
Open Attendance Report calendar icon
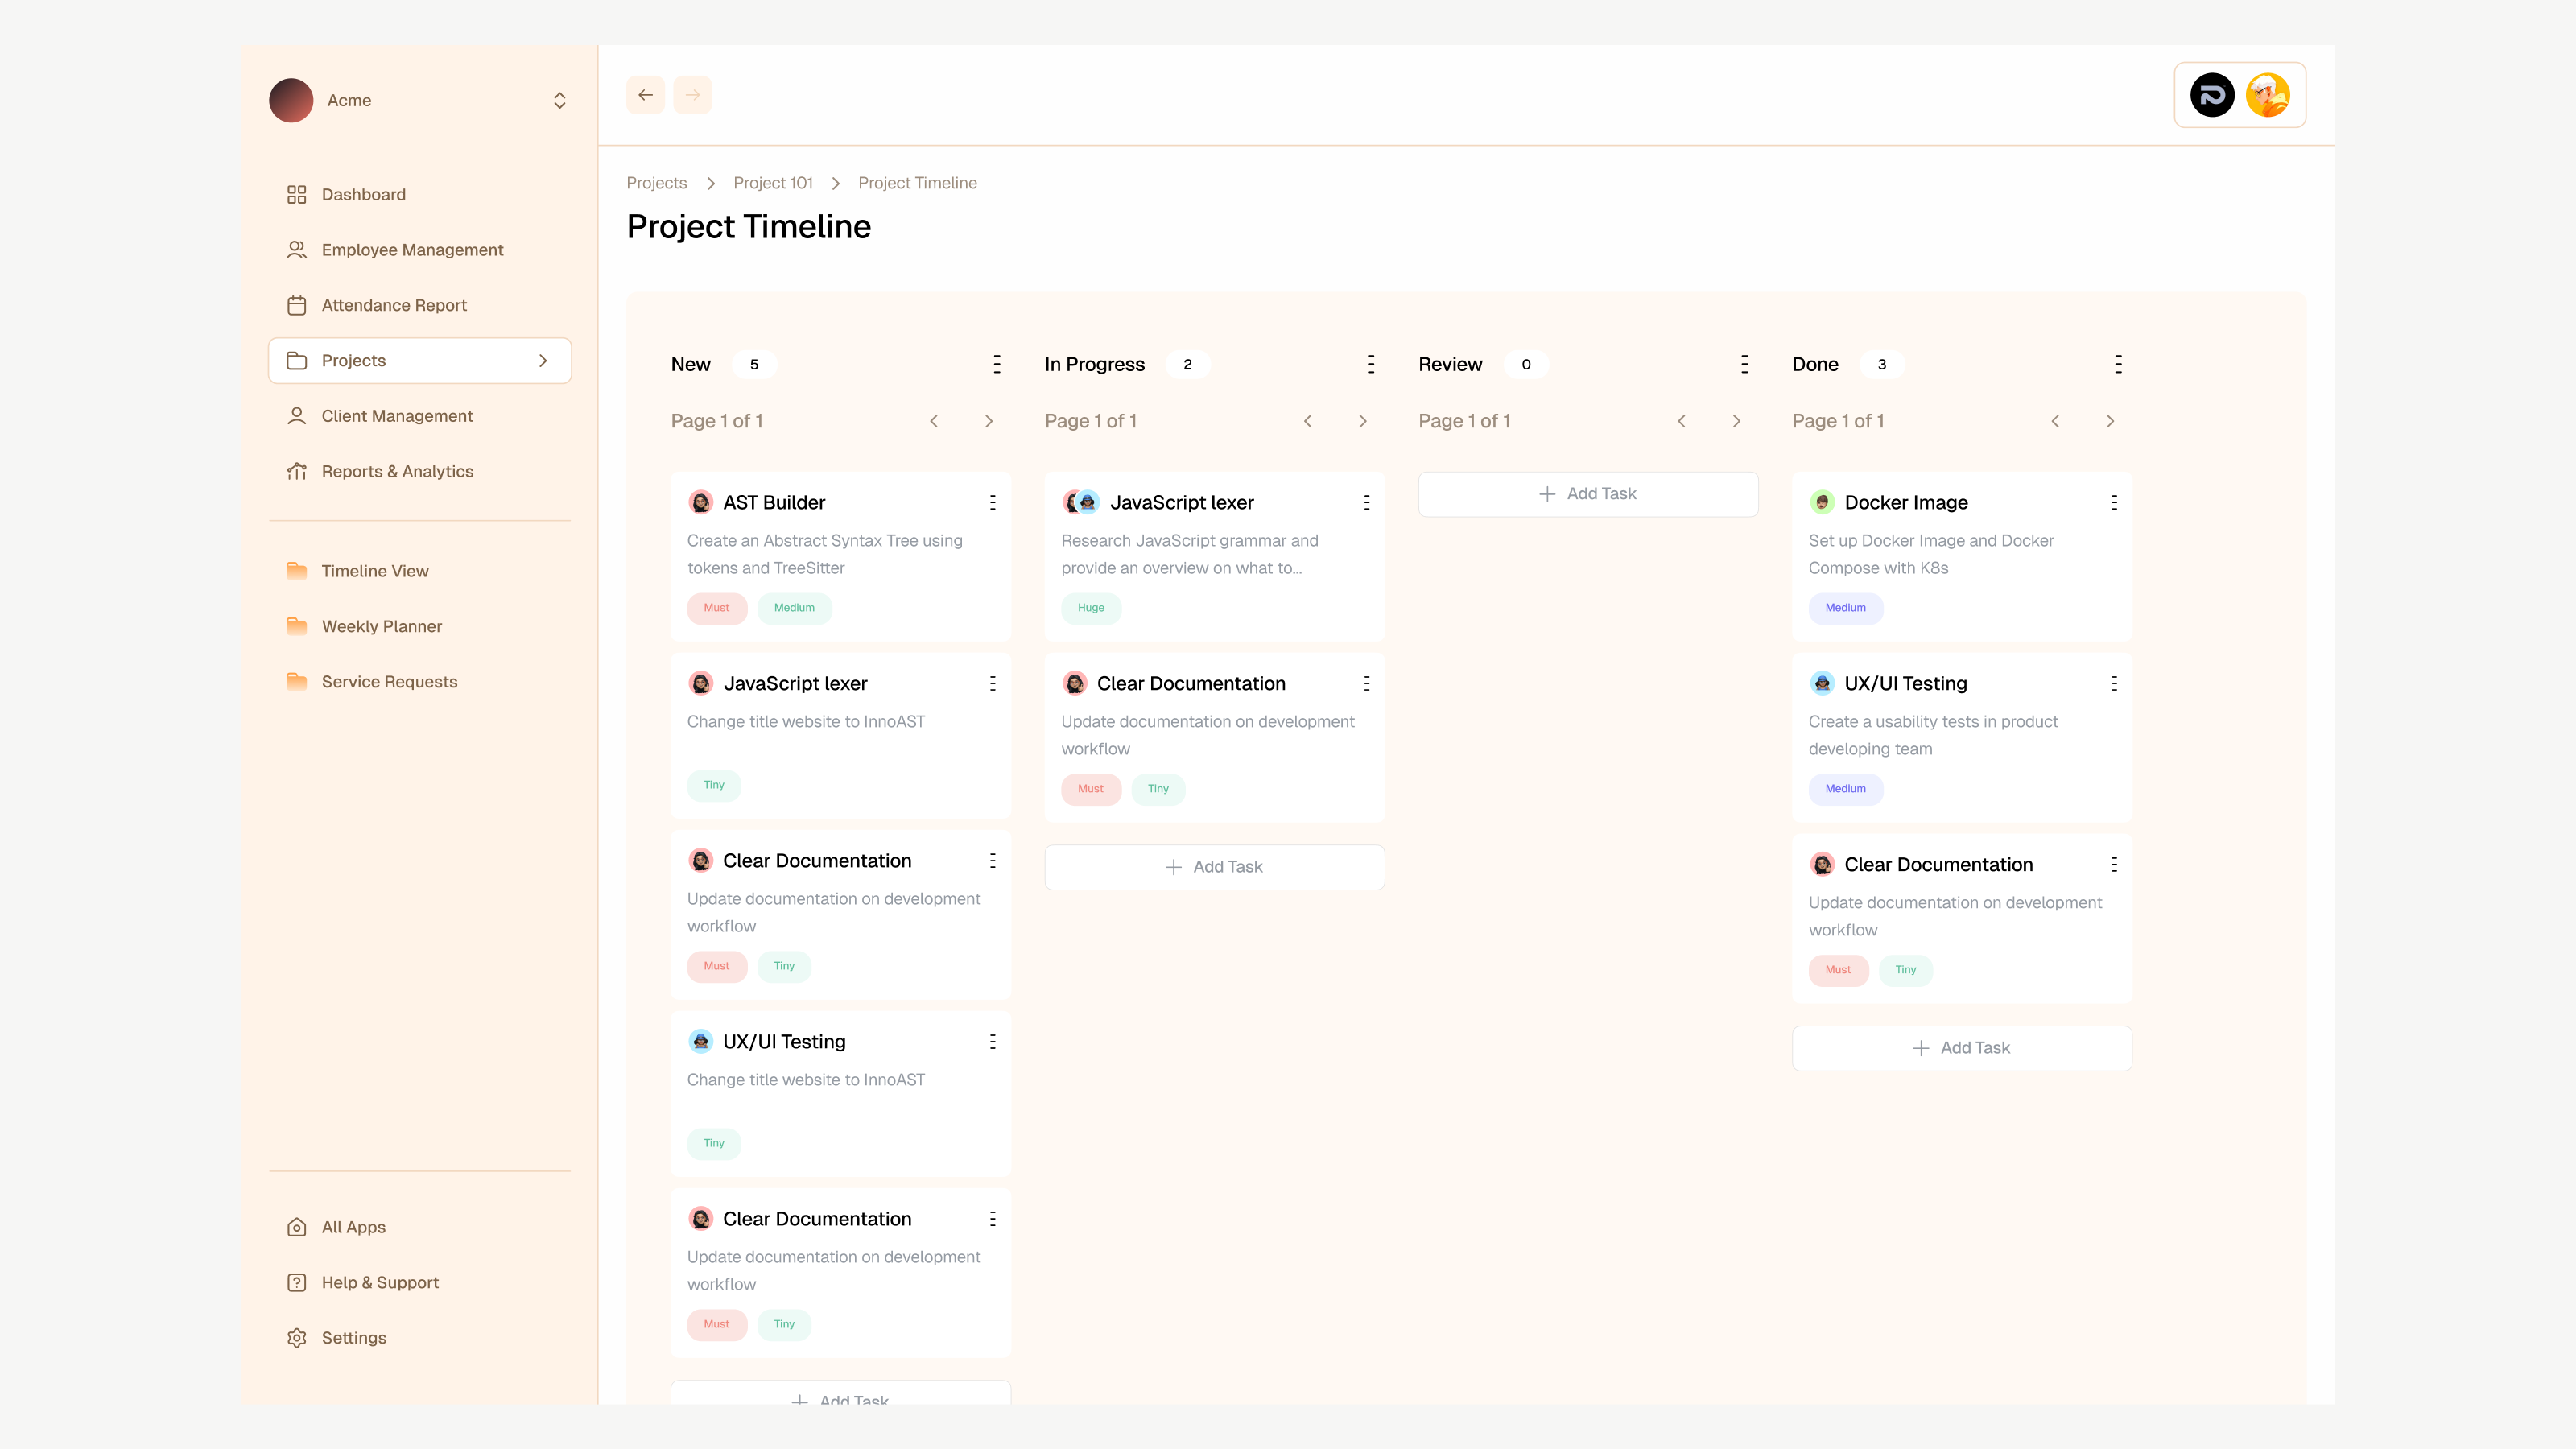296,305
